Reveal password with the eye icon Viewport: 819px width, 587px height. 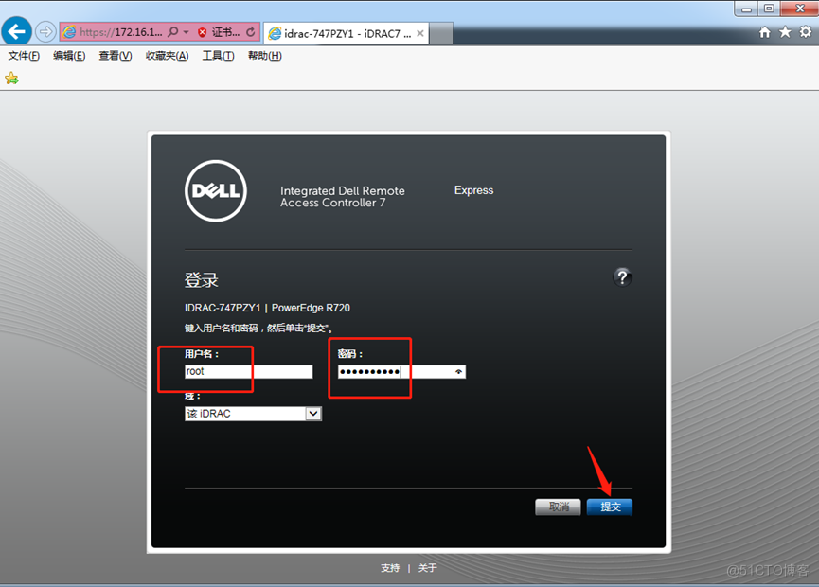coord(458,371)
